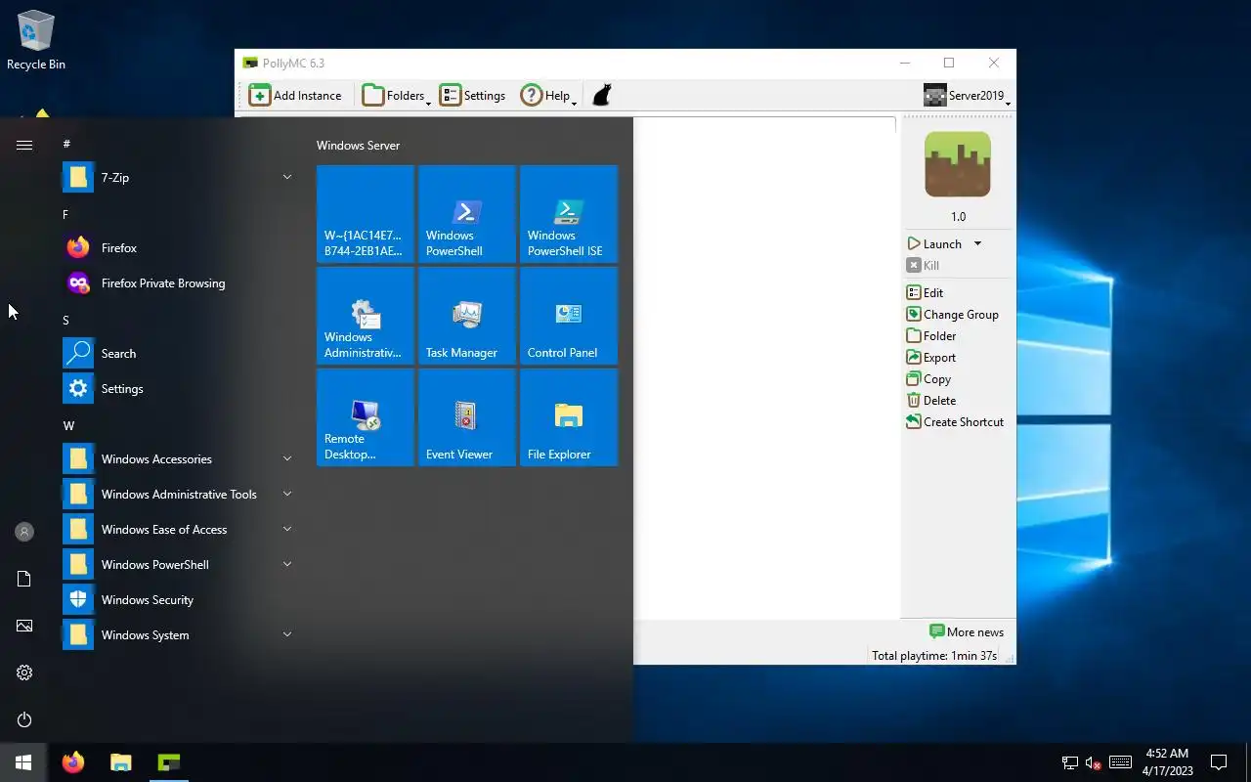
Task: Click the grass block instance icon
Action: 958,164
